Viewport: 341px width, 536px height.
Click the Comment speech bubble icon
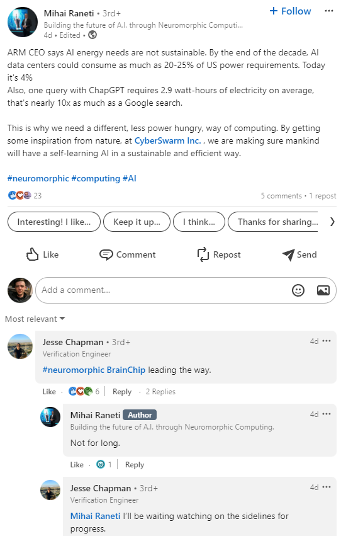[106, 254]
